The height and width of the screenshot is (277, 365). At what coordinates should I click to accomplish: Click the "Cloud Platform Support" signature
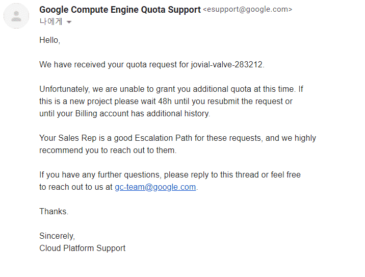coord(82,248)
